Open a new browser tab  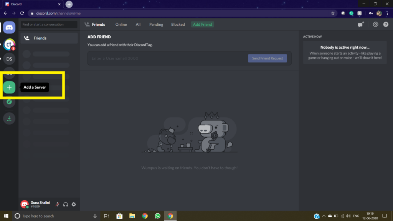(69, 4)
